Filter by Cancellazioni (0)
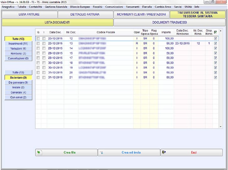 point(18,58)
